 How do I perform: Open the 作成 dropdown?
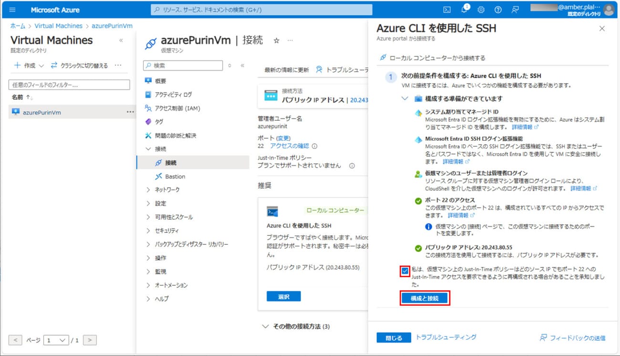point(29,65)
